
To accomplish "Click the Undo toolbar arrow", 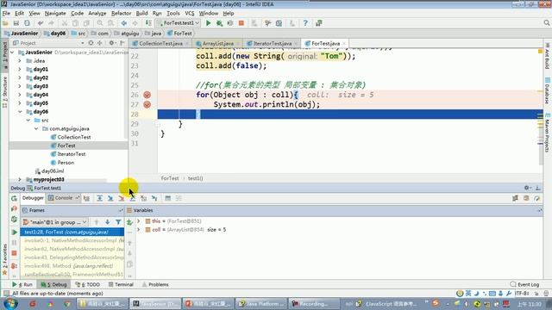I will [41, 23].
